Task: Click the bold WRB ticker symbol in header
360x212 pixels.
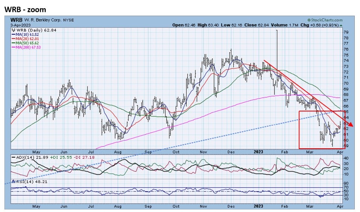Action: coord(17,20)
